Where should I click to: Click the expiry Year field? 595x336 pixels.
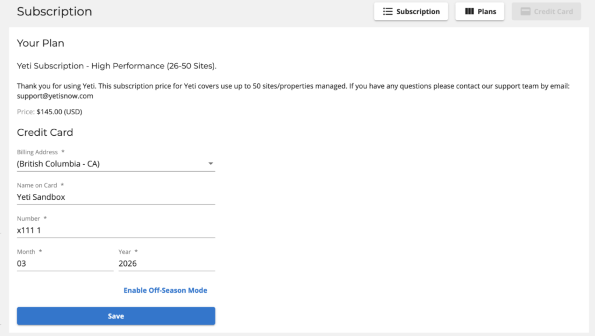click(x=167, y=264)
